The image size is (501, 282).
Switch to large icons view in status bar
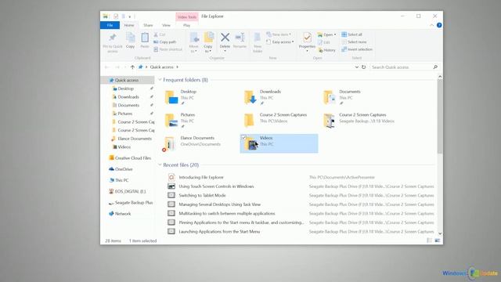click(437, 240)
